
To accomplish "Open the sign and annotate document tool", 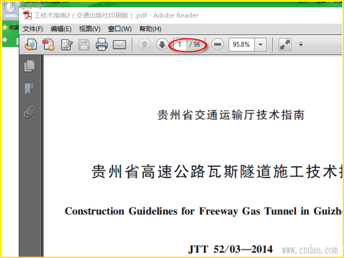I will 67,45.
